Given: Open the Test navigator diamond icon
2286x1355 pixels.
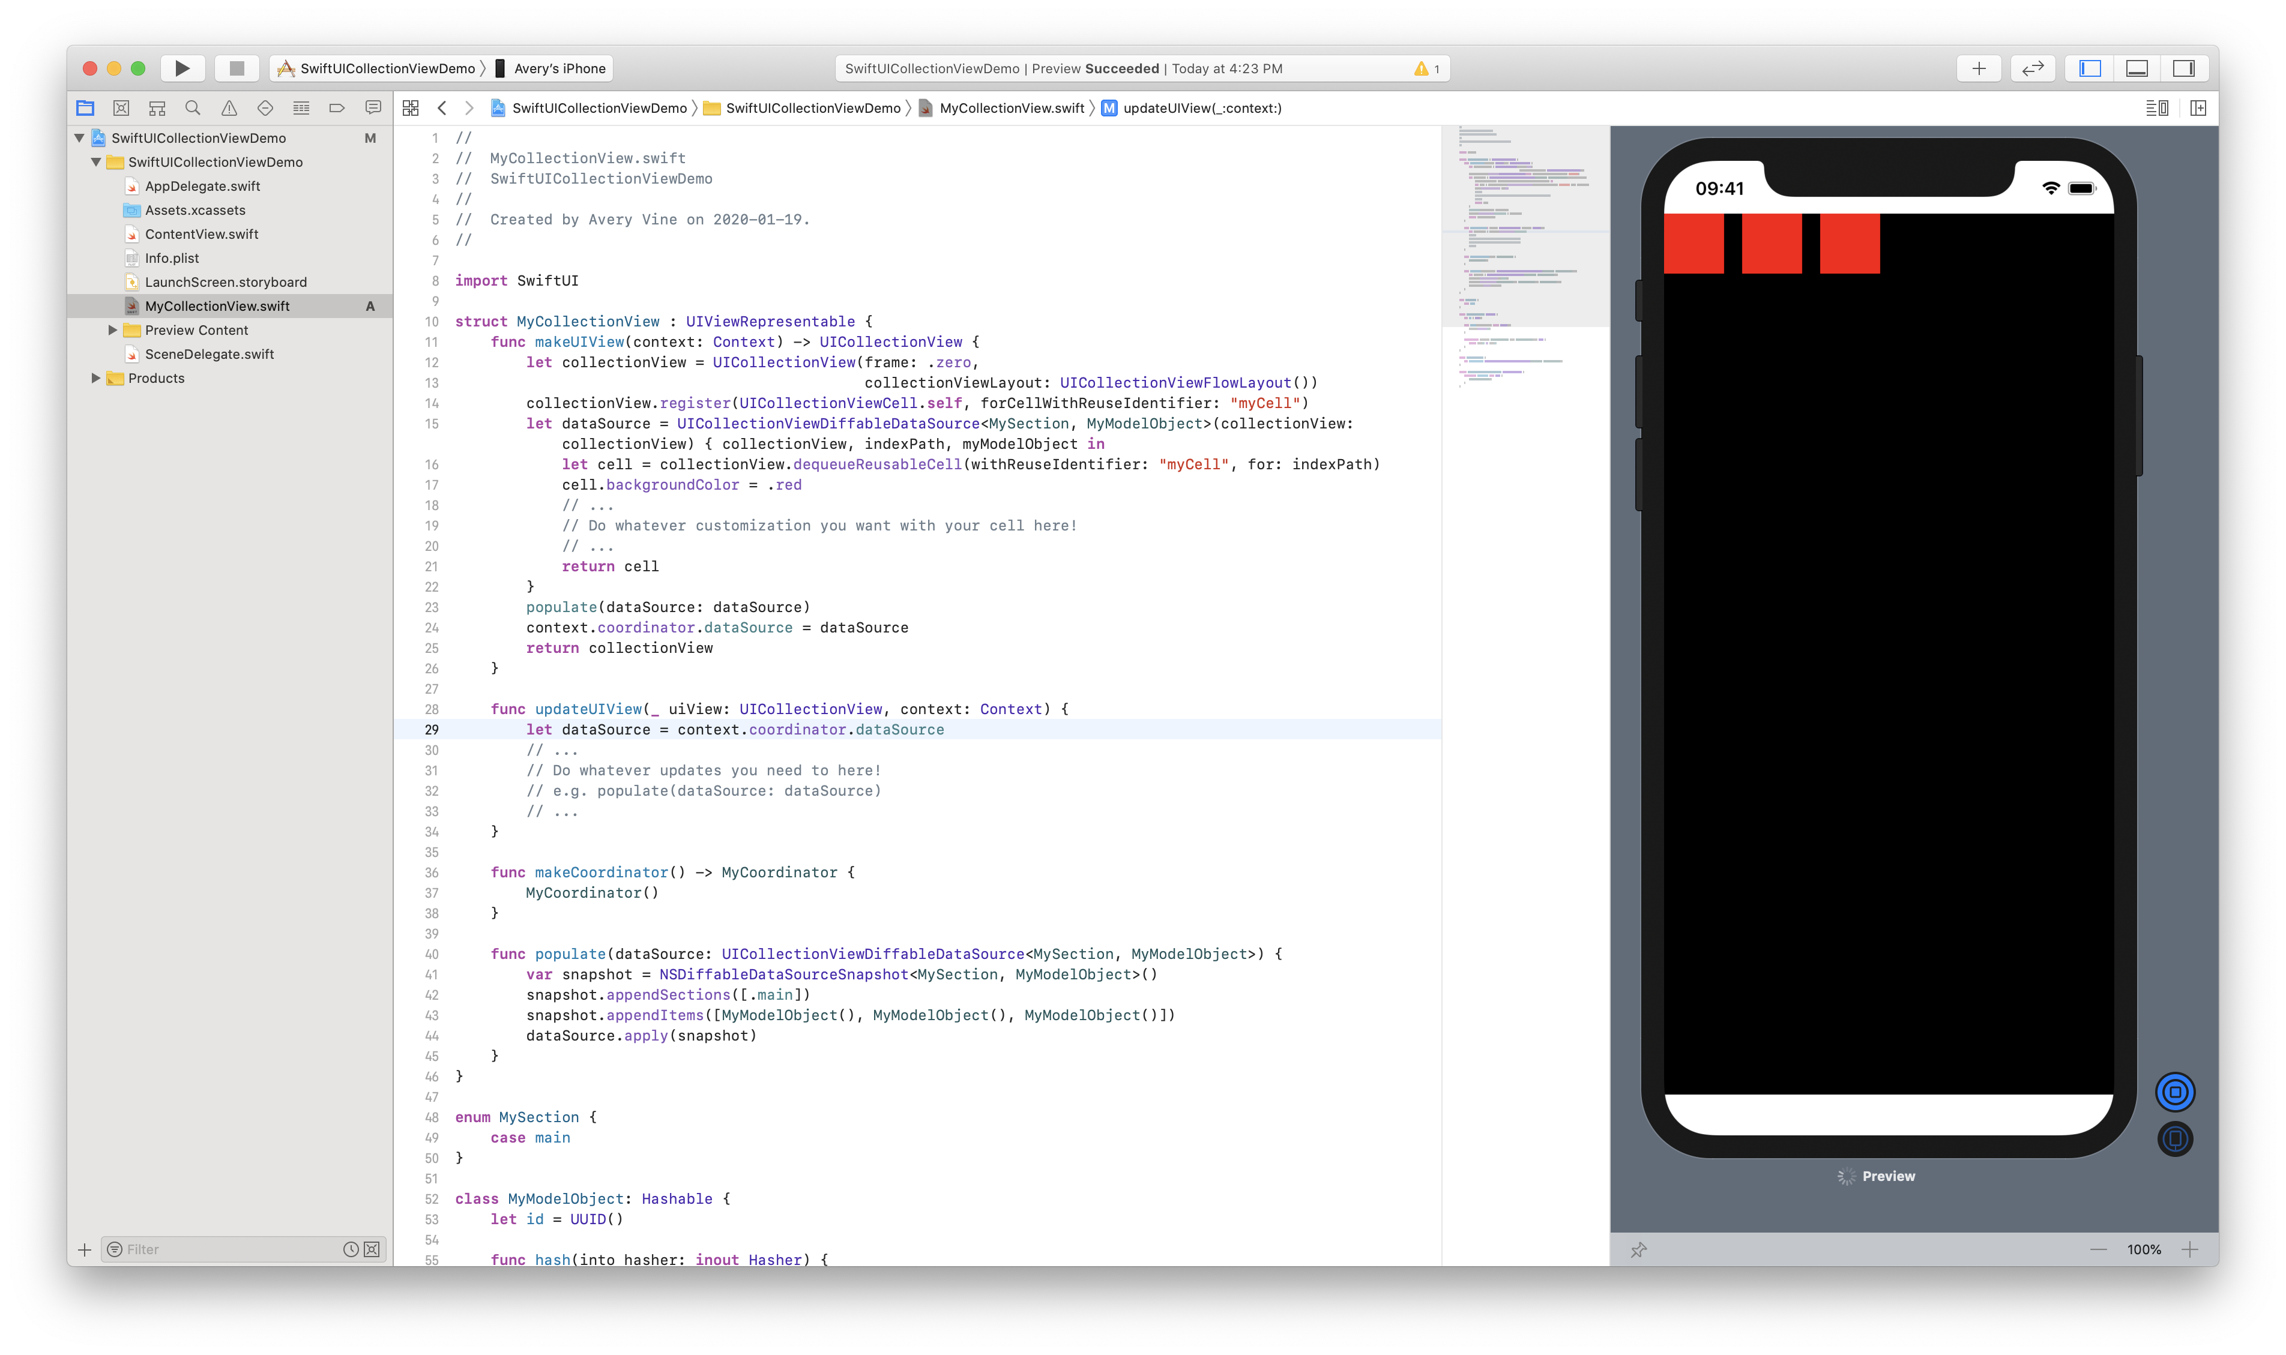Looking at the screenshot, I should click(265, 108).
